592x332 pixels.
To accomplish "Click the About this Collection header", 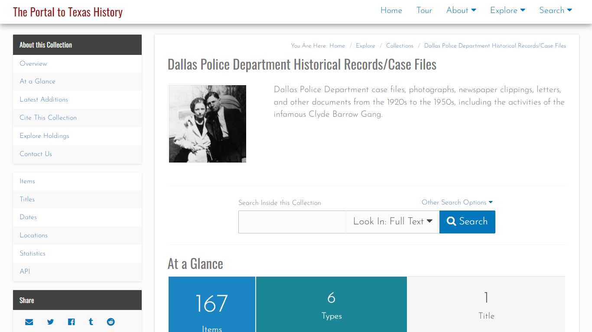I will tap(77, 45).
